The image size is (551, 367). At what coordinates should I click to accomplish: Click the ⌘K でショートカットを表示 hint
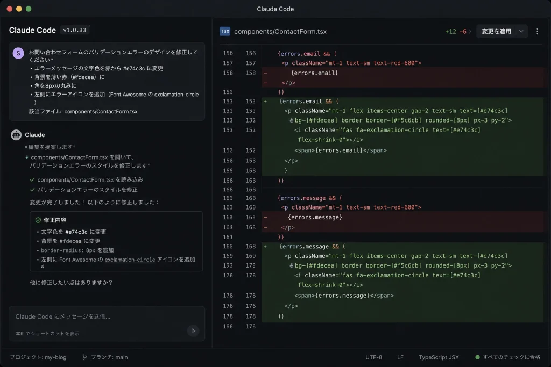[47, 333]
